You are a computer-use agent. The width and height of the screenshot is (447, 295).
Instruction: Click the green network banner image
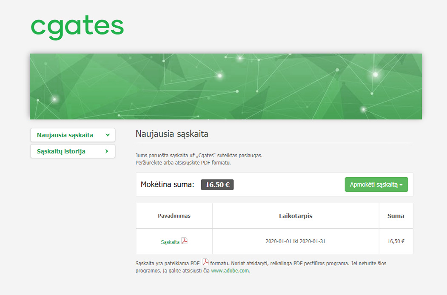click(226, 86)
